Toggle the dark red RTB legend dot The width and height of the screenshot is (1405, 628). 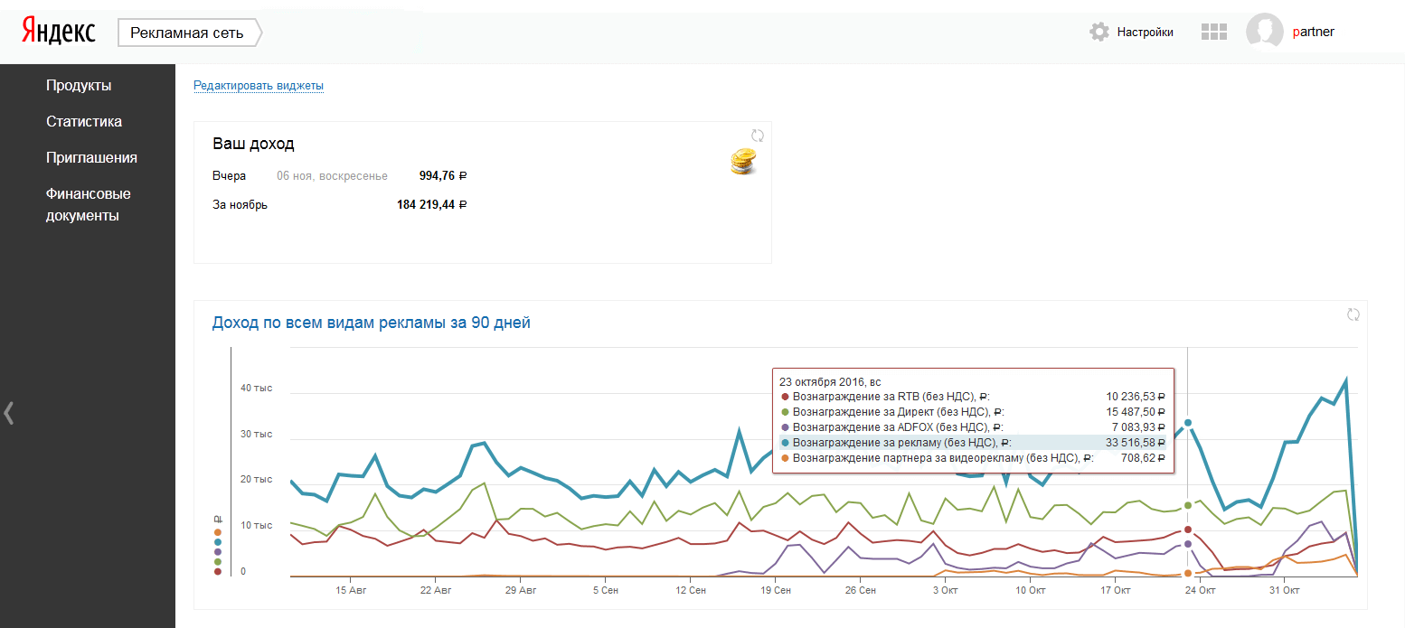pyautogui.click(x=218, y=572)
